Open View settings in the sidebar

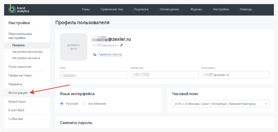point(27,52)
